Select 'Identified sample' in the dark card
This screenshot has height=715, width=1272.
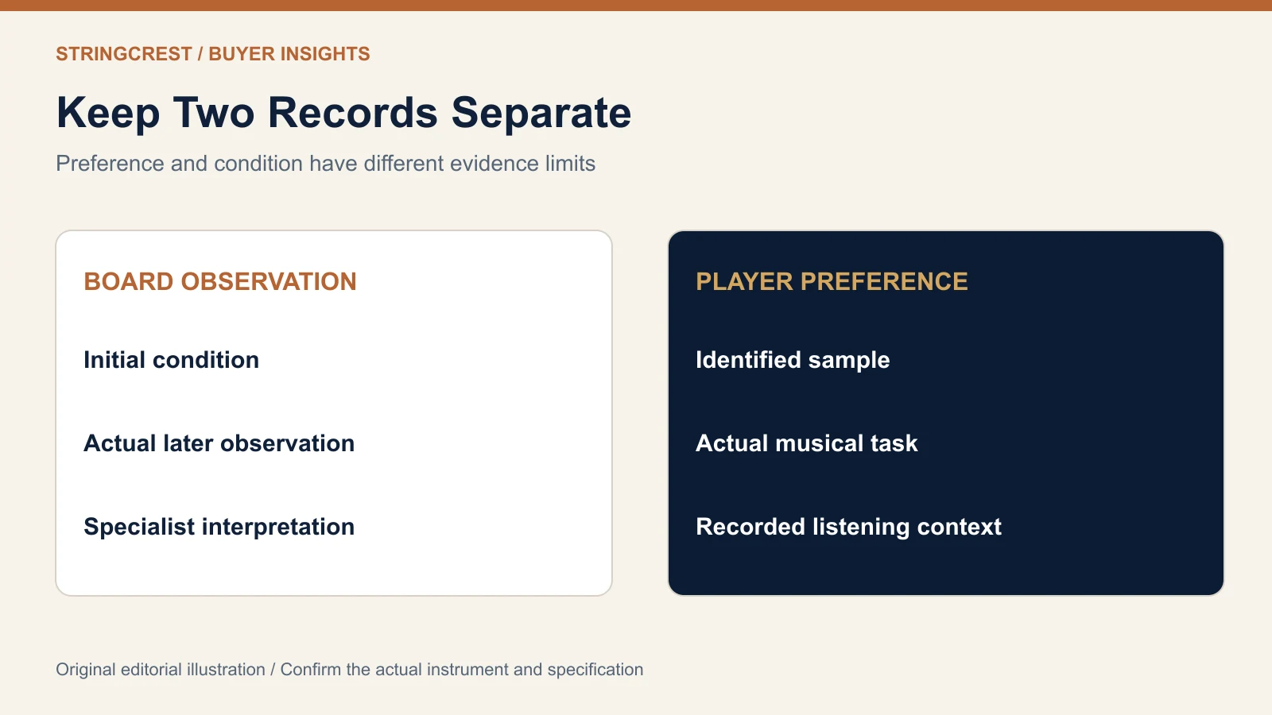coord(793,360)
